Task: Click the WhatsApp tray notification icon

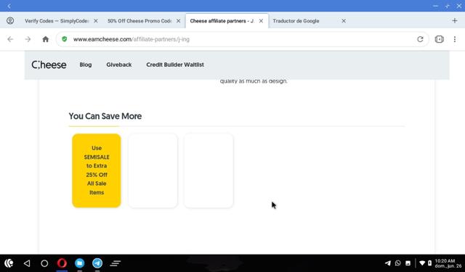Action: coord(397,263)
